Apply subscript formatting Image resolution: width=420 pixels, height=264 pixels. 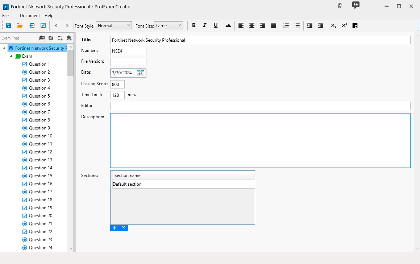[x=333, y=26]
